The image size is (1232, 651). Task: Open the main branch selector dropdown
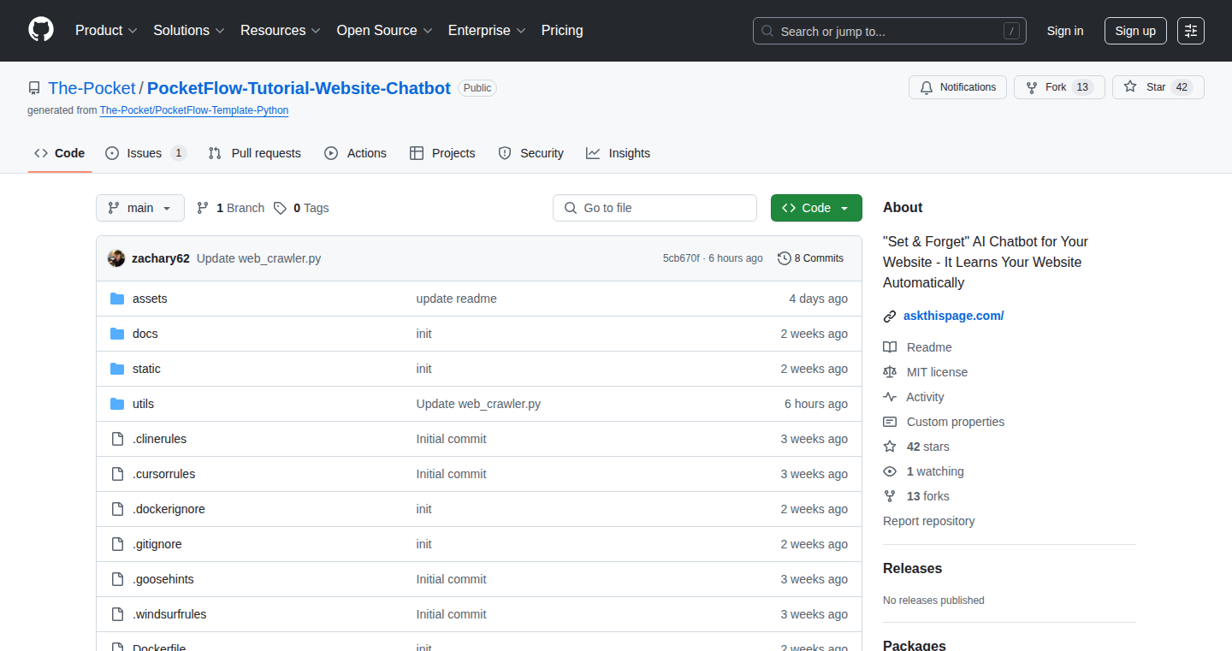140,208
